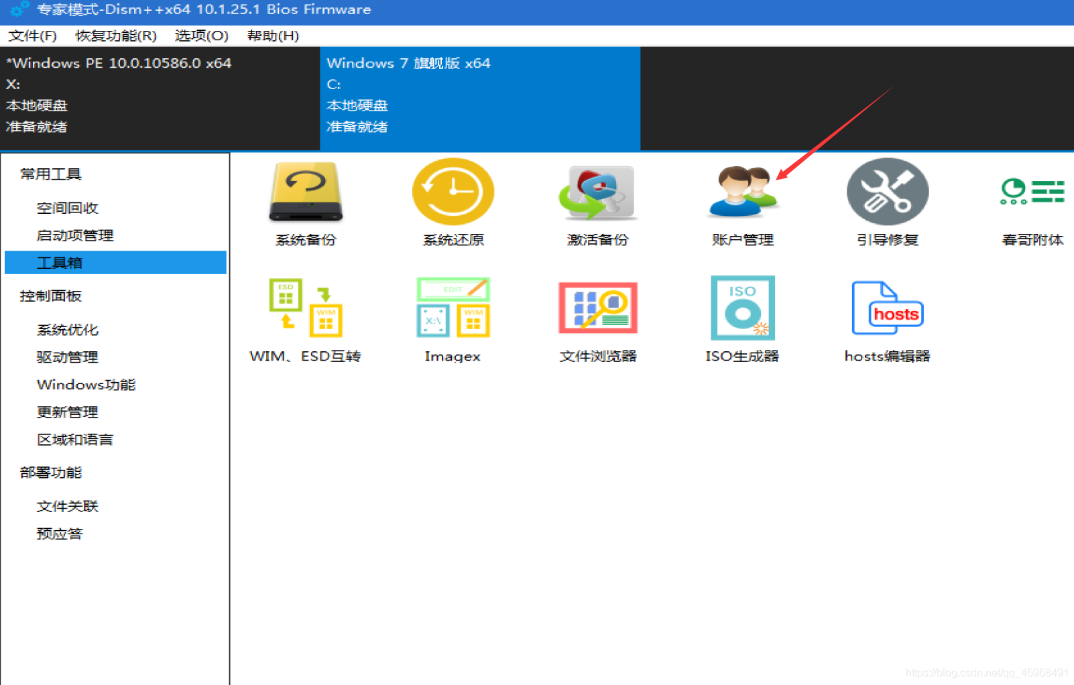Click the Dism++ gear icon in title bar
This screenshot has height=685, width=1074.
(19, 9)
